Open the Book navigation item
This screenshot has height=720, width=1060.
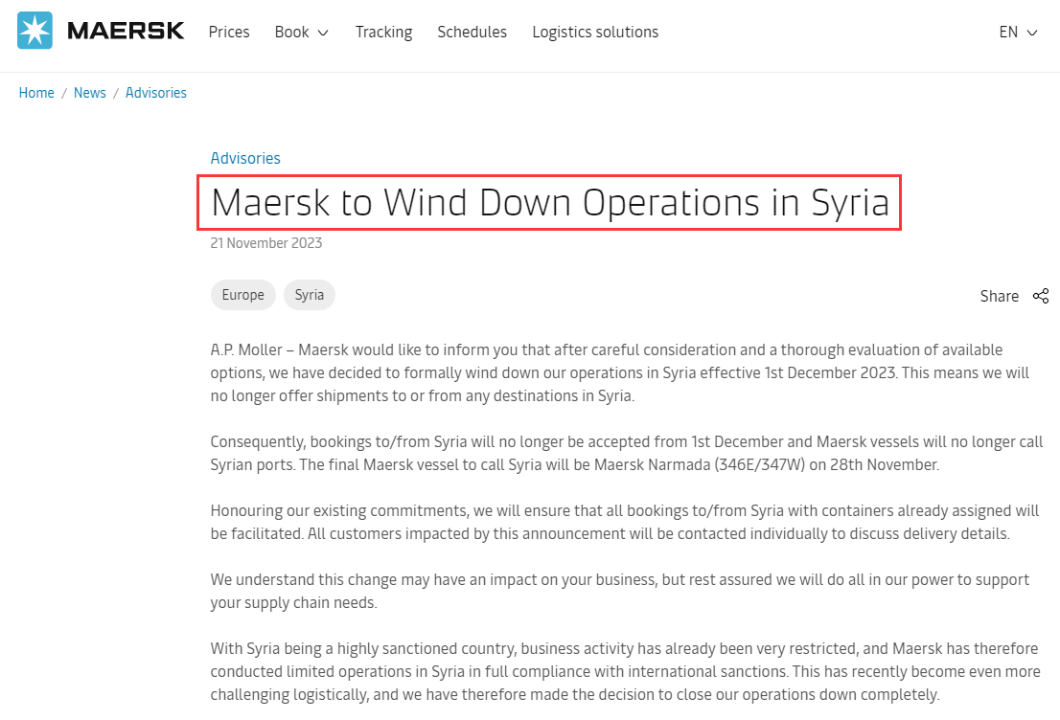[x=292, y=32]
